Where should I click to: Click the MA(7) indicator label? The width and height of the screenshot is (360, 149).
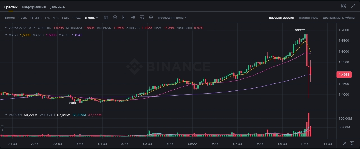click(13, 35)
